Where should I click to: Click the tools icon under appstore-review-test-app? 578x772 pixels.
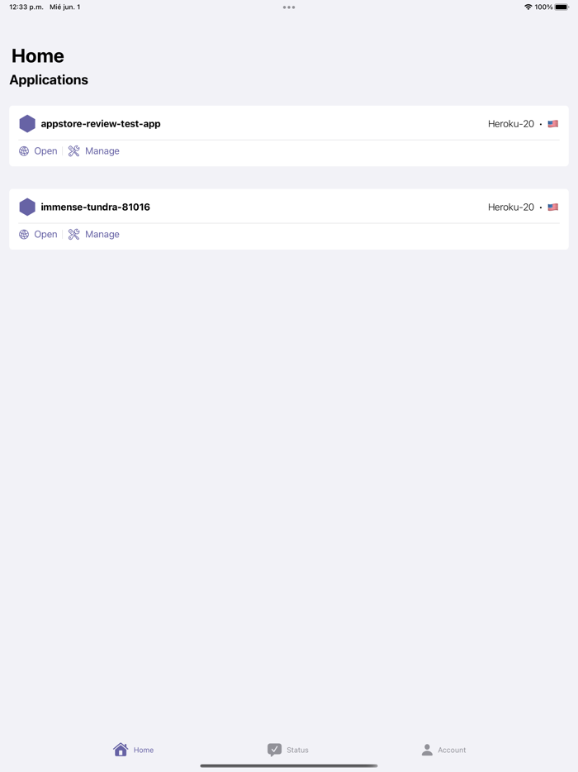[x=74, y=151]
